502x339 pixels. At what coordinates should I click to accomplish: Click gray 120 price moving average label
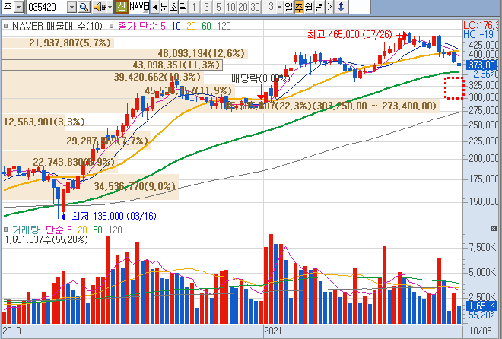(224, 26)
